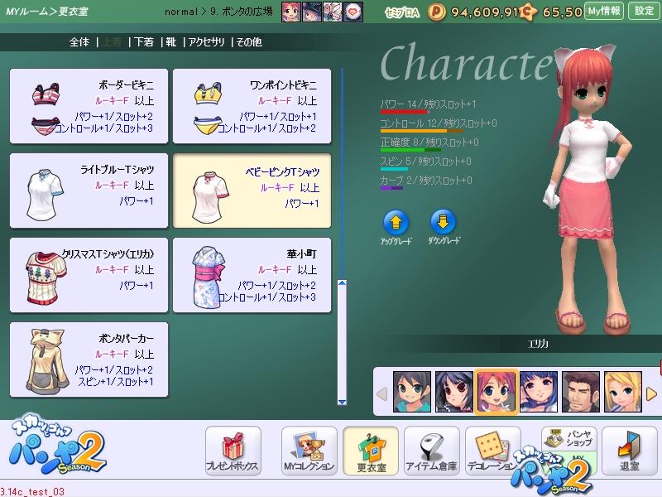Leave the room via 退室 button
Viewport: 662px width, 497px height.
[630, 451]
